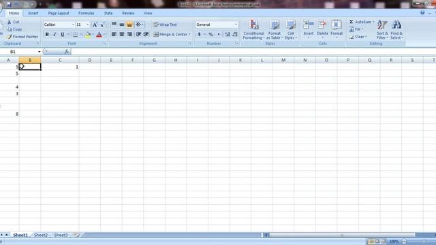Open Format cells menu icon

(337, 24)
